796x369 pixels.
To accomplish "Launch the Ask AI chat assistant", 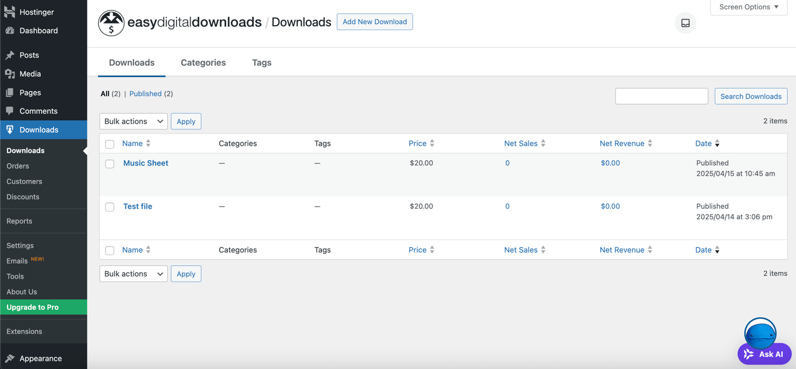I will pyautogui.click(x=764, y=353).
